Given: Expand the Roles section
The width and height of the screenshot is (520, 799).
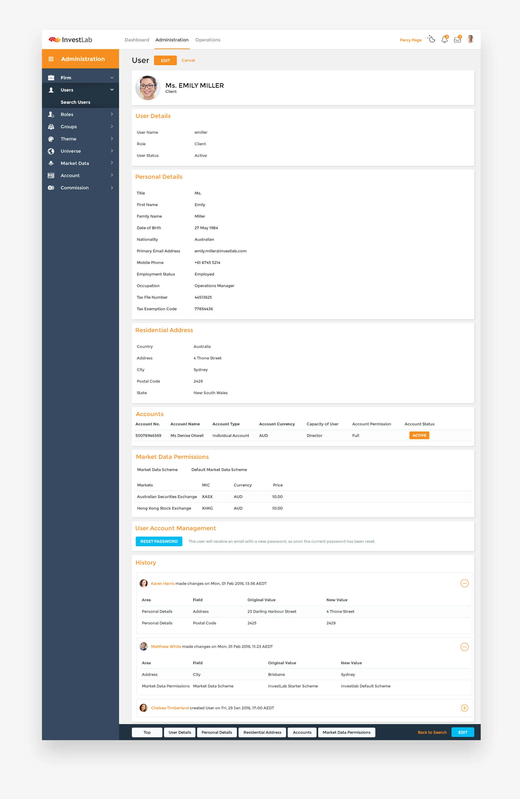Looking at the screenshot, I should [112, 114].
